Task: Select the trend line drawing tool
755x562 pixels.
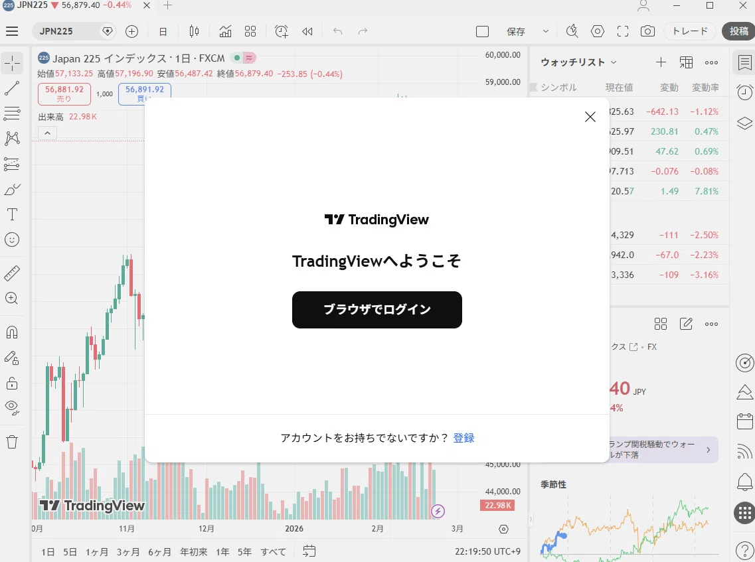Action: tap(12, 88)
